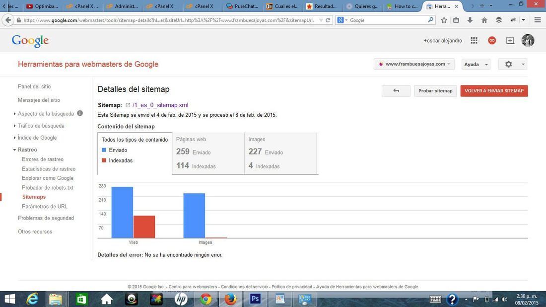Click the search magnifier in Google search box
The image size is (546, 307).
tap(431, 20)
